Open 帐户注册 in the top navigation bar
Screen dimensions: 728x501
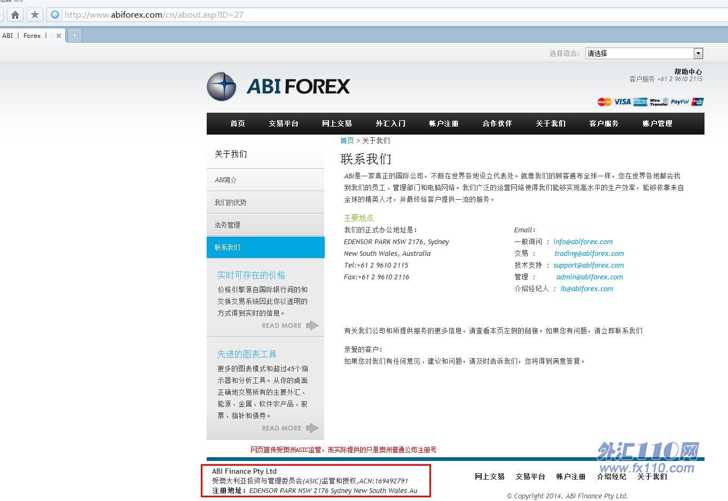tap(444, 123)
